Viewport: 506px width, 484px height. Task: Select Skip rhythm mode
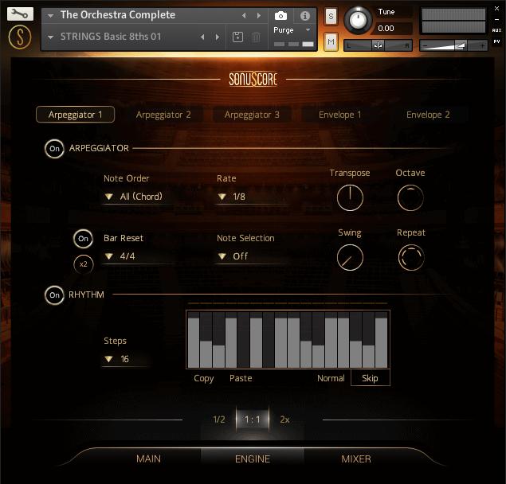tap(371, 378)
